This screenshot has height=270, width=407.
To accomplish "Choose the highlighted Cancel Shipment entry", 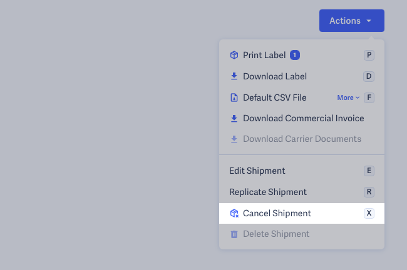I will tap(302, 213).
